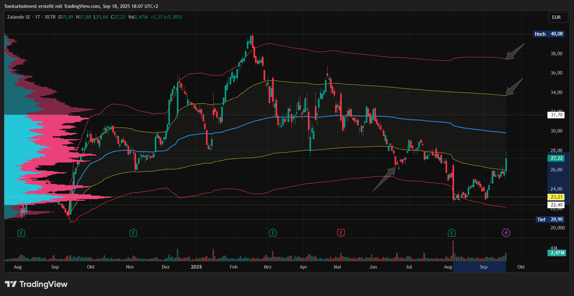The height and width of the screenshot is (296, 574).
Task: Click the 2,47M volume label
Action: tap(557, 253)
